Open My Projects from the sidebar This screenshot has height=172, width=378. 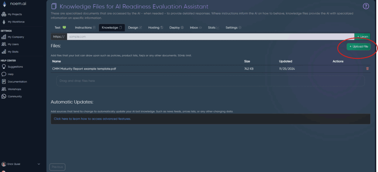[x=14, y=14]
